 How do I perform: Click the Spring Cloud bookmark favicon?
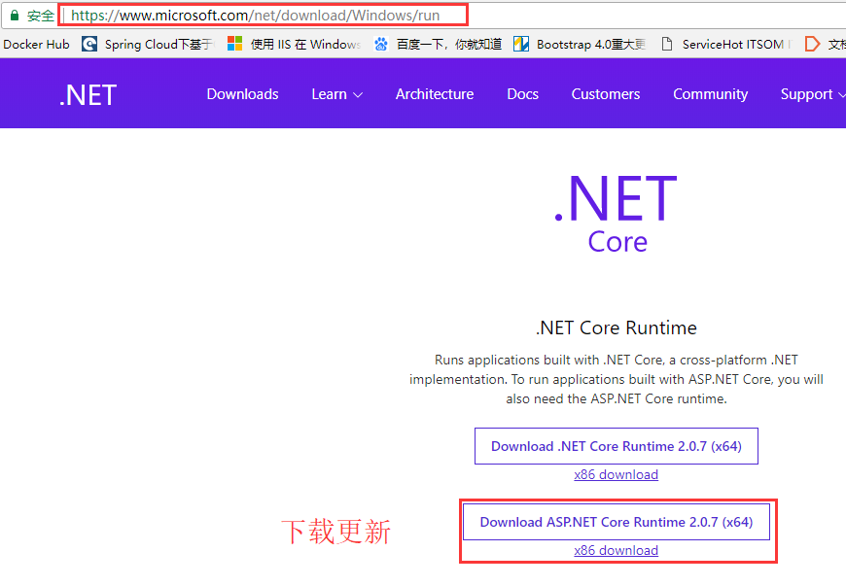coord(89,44)
